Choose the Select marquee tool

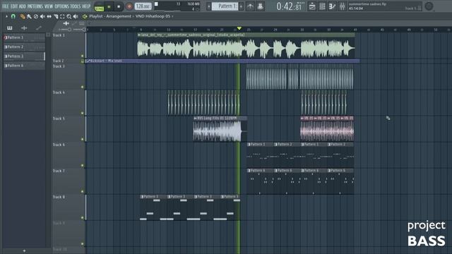(62, 16)
